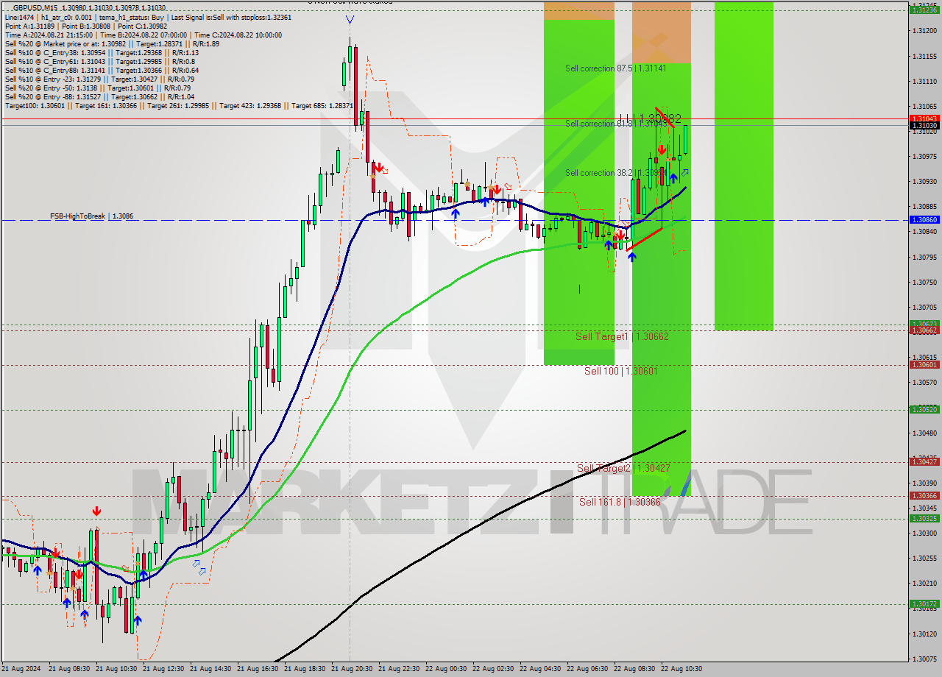Screen dimensions: 942x677
Task: Click the 'Sell correction 87.5 | 1.31141' label
Action: [615, 68]
